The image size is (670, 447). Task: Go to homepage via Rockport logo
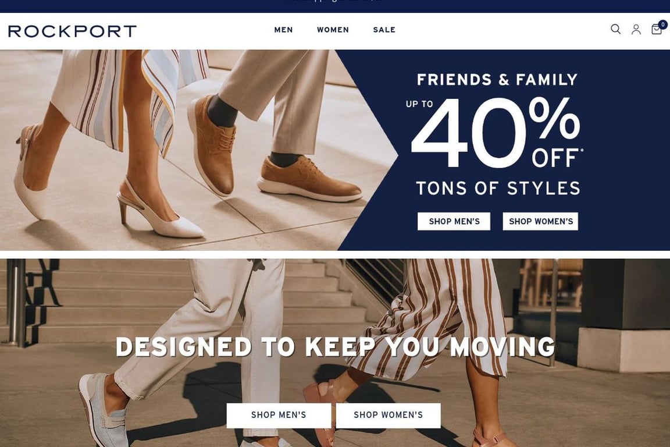[72, 31]
